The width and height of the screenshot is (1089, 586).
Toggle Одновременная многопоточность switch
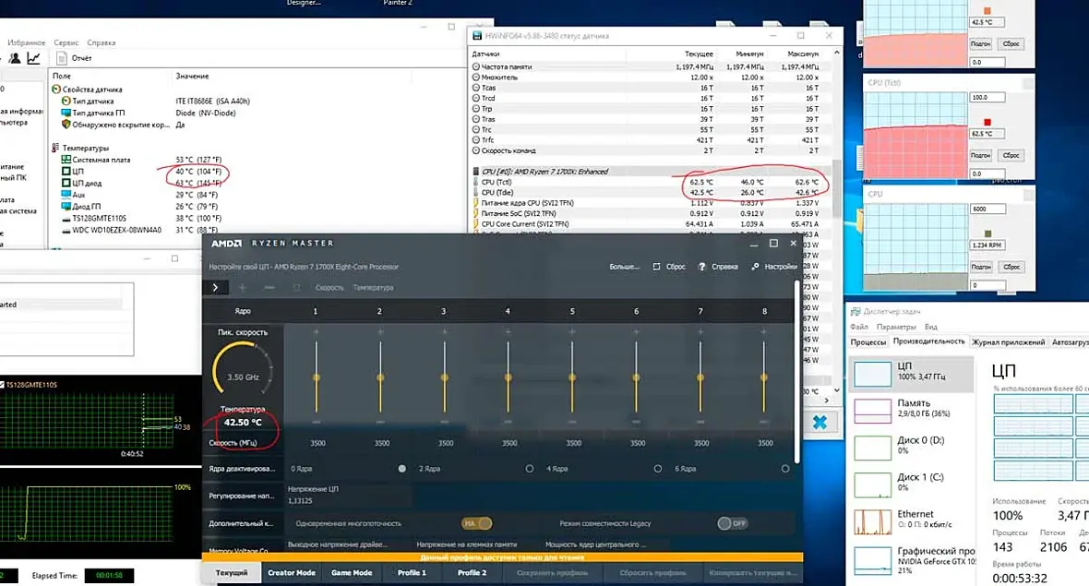tap(476, 523)
